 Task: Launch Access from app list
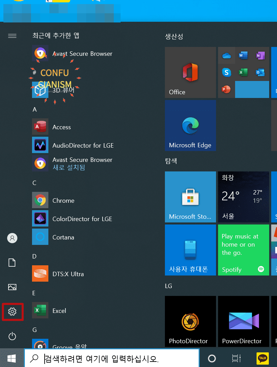click(51, 127)
